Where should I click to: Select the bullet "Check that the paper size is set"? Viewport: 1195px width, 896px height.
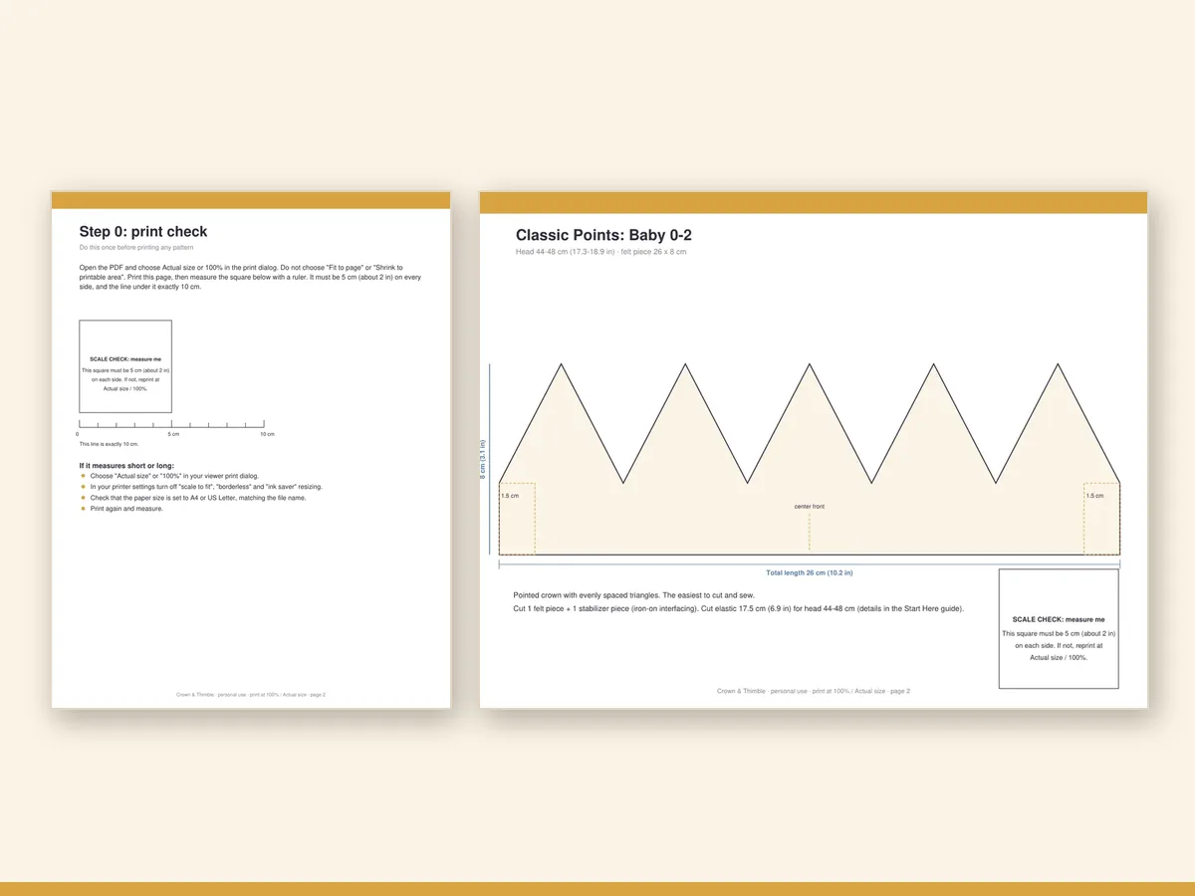tap(193, 498)
